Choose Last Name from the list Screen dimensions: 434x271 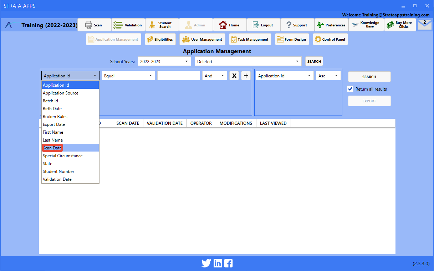pos(70,140)
